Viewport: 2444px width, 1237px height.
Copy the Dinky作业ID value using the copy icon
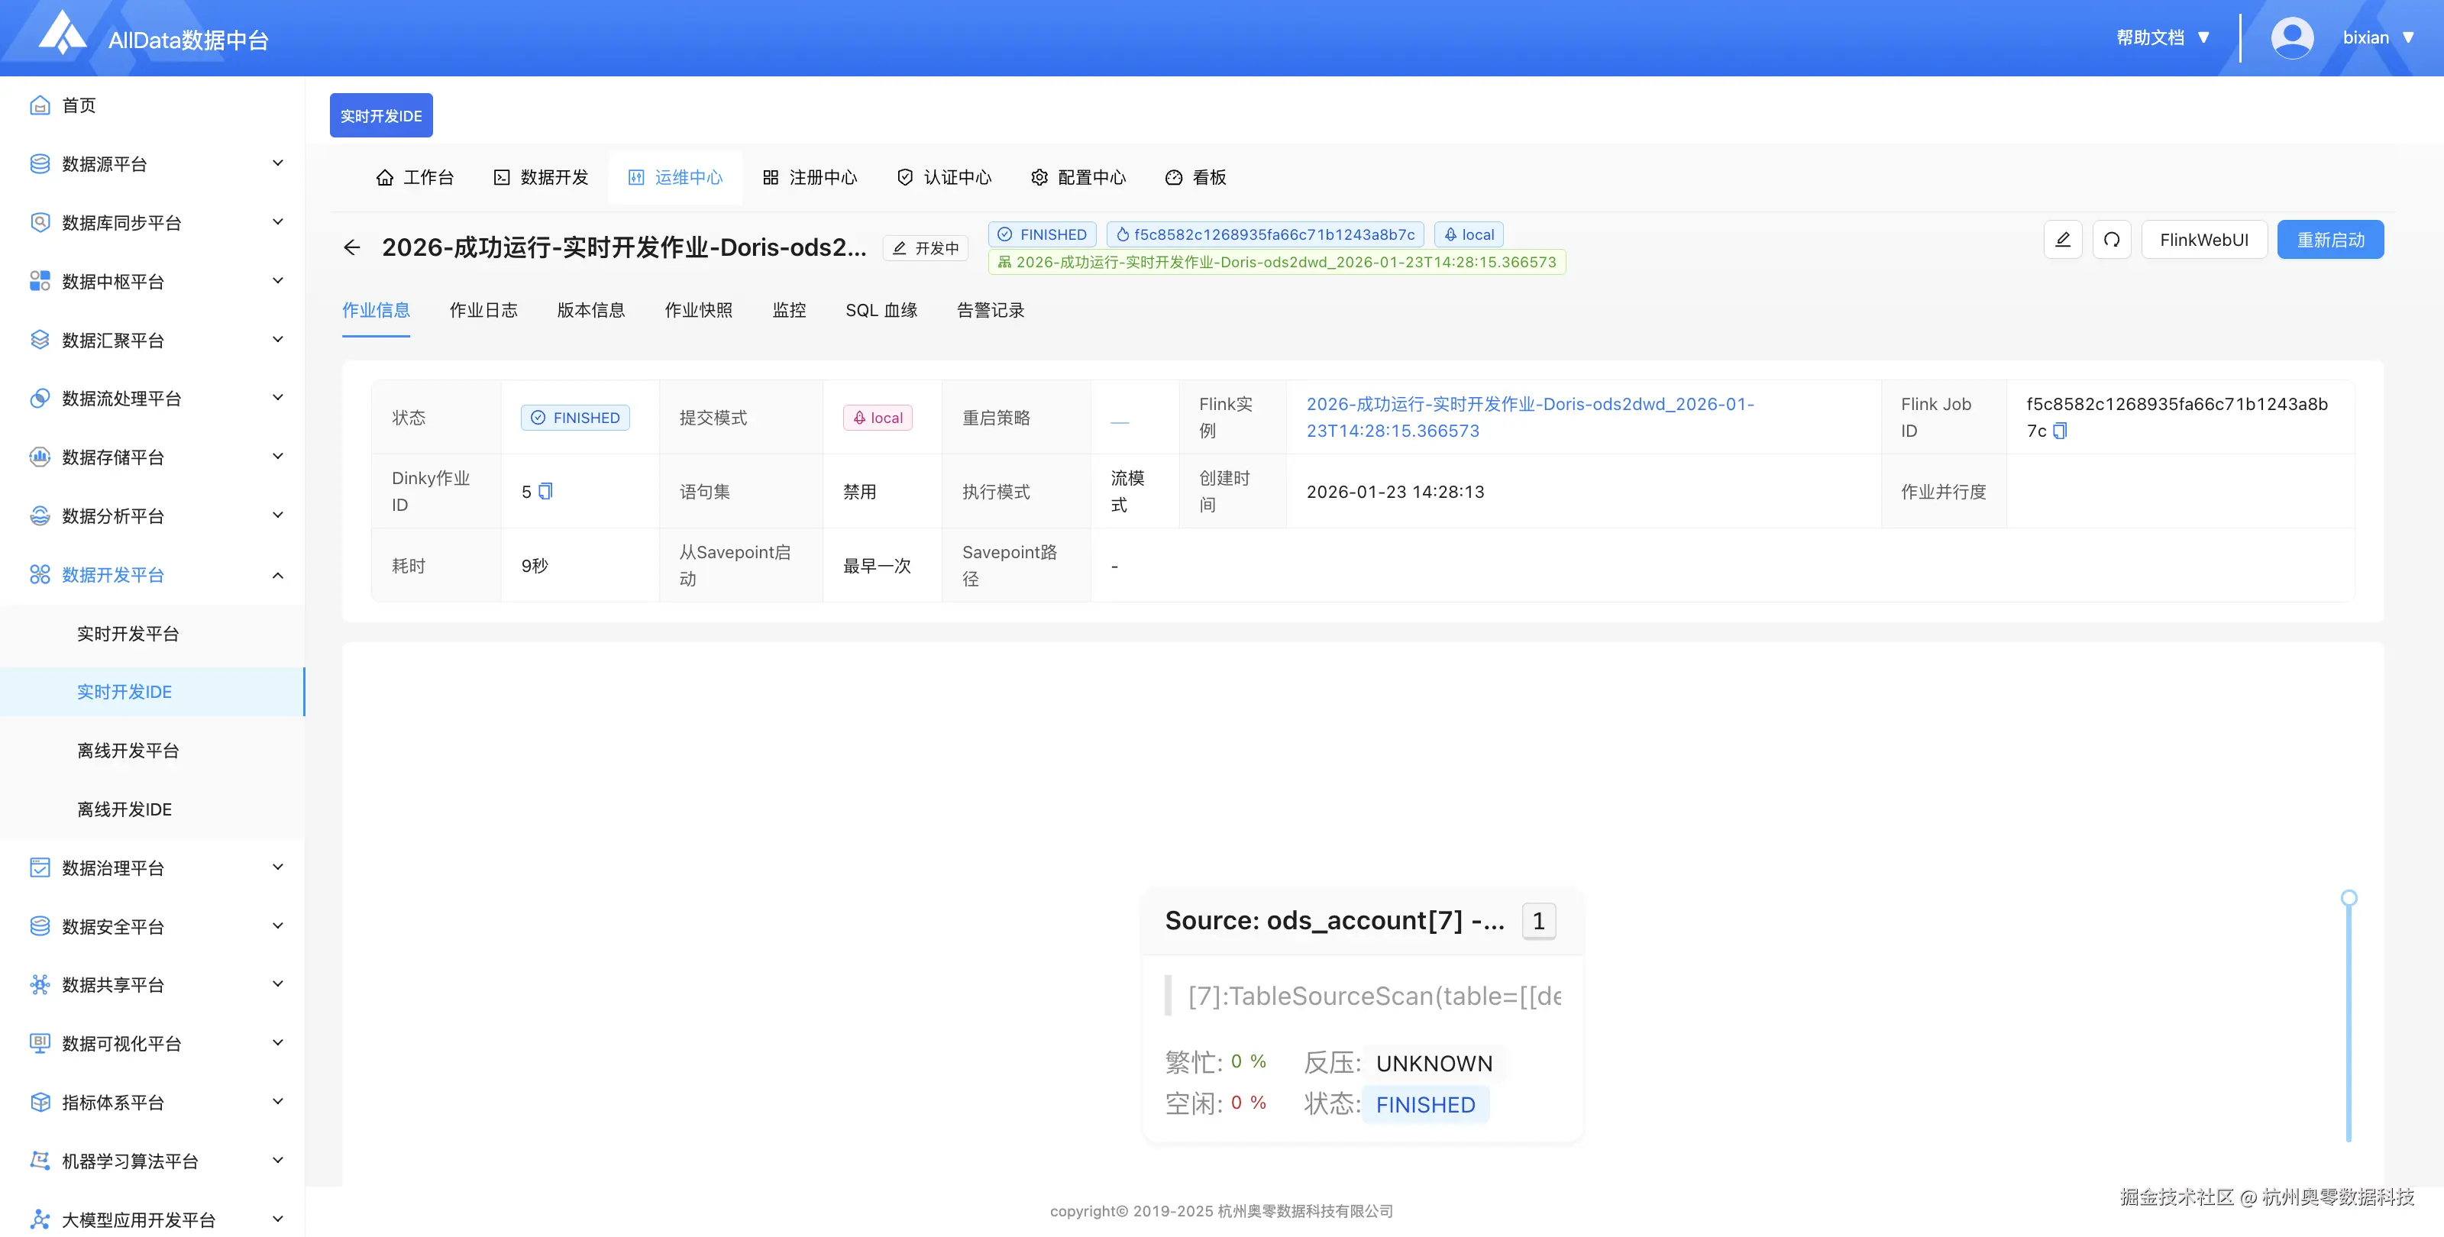point(545,492)
